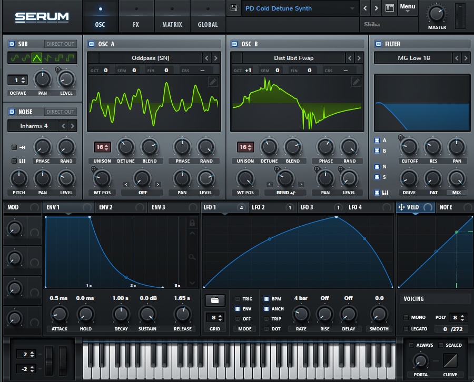The image size is (474, 382).
Task: Toggle the FILTER enable switch
Action: (378, 44)
